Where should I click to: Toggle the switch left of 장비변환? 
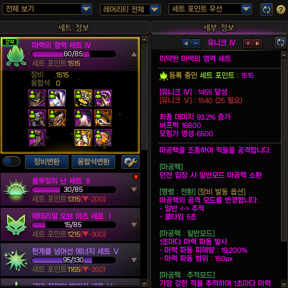point(12,161)
